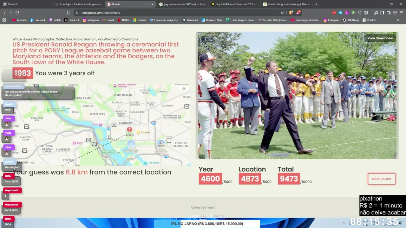Switch to the Constructing scale drawings tab
This screenshot has height=228, width=406.
(x=286, y=4)
